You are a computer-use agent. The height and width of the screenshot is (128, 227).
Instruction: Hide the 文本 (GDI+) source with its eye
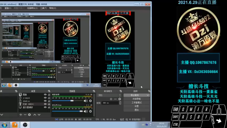click(x=45, y=104)
